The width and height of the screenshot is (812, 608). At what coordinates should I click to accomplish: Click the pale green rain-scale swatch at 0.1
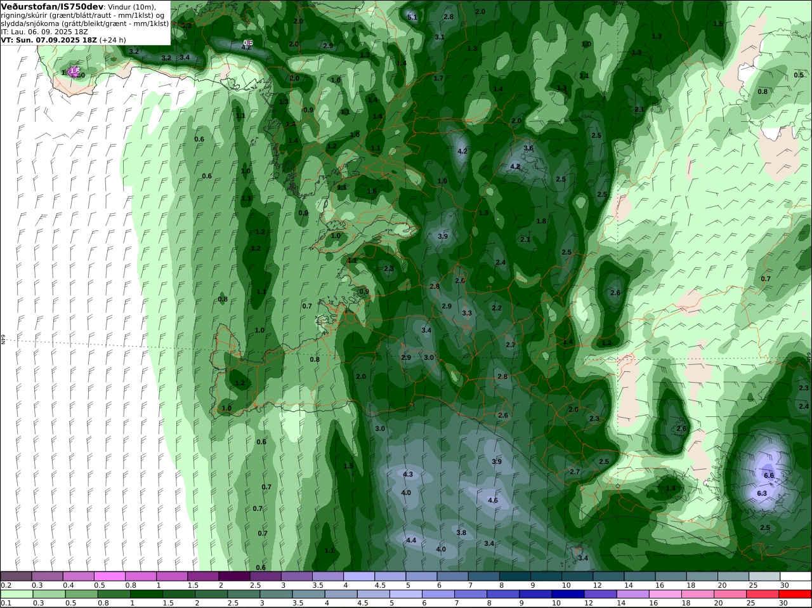click(x=16, y=594)
